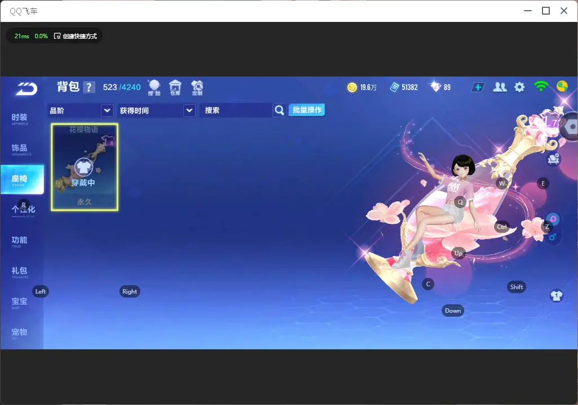Open the 个性化 personalization tab

click(x=23, y=210)
